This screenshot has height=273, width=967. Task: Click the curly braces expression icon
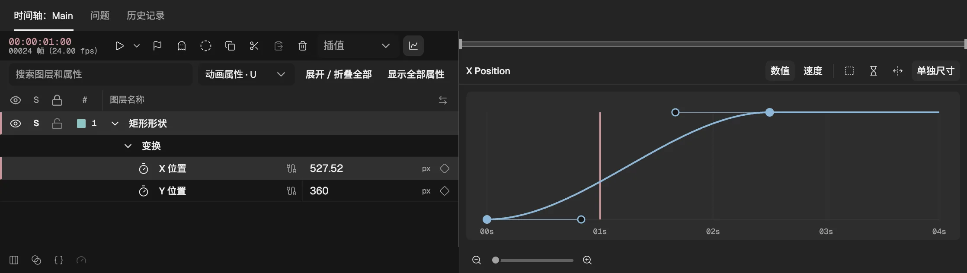tap(59, 260)
